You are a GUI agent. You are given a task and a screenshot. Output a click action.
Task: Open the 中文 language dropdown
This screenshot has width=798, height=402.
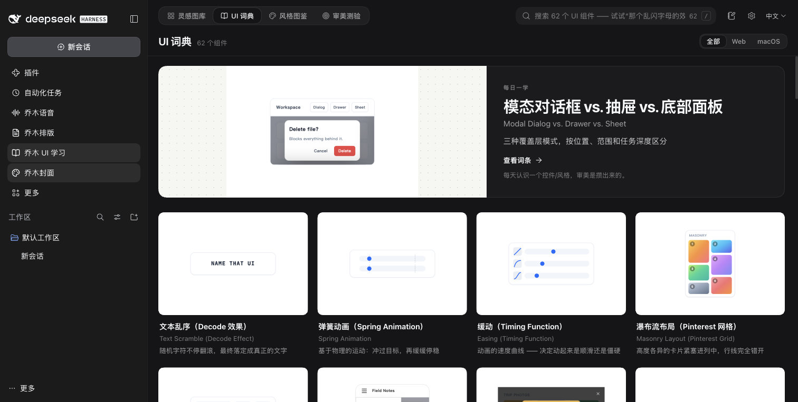click(x=776, y=16)
